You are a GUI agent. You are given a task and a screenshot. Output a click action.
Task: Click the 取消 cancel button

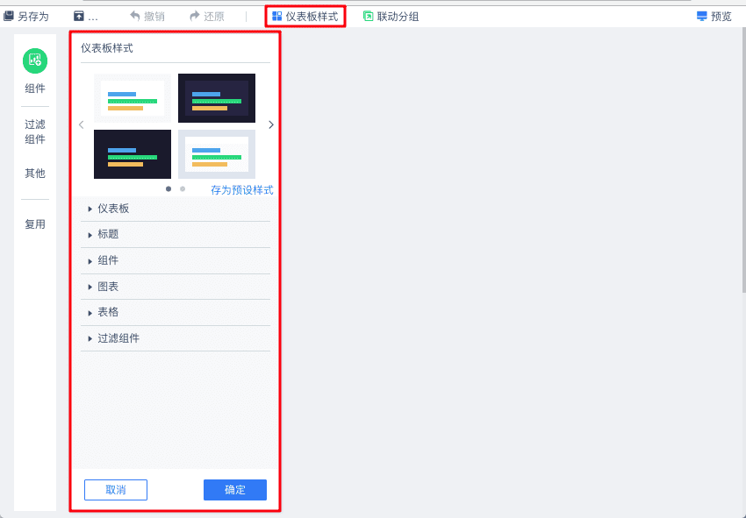(116, 490)
